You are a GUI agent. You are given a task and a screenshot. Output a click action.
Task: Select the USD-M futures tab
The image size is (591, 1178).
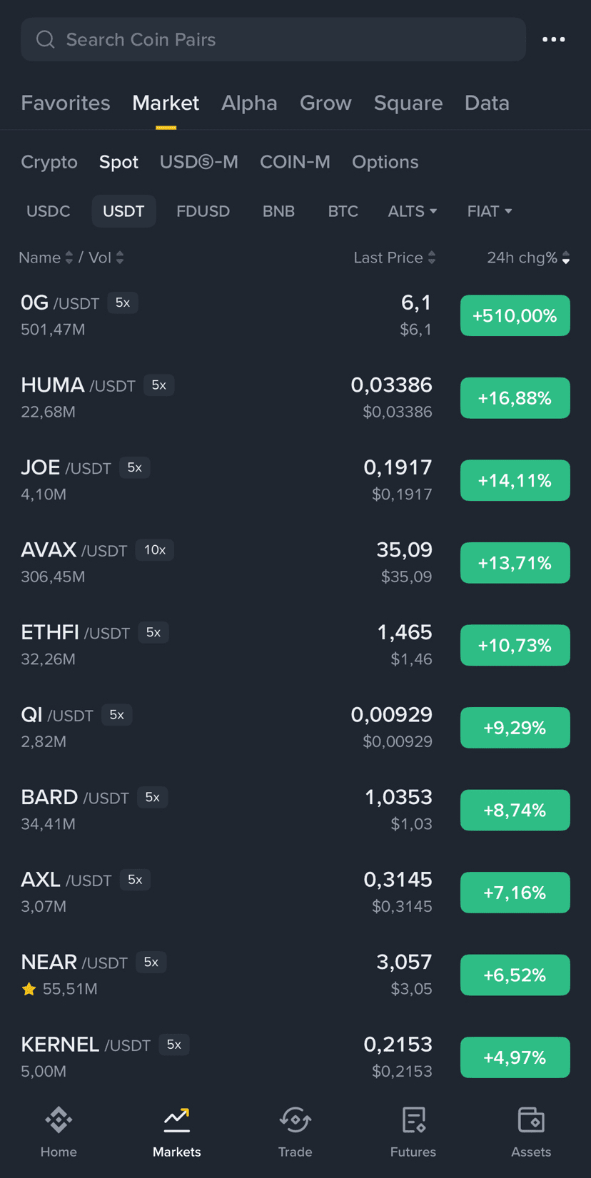pos(198,162)
